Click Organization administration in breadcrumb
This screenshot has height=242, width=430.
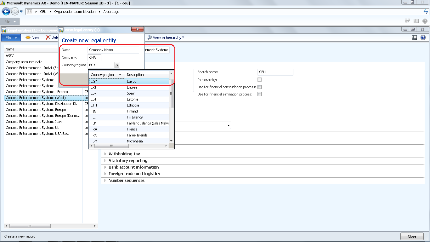(x=75, y=12)
